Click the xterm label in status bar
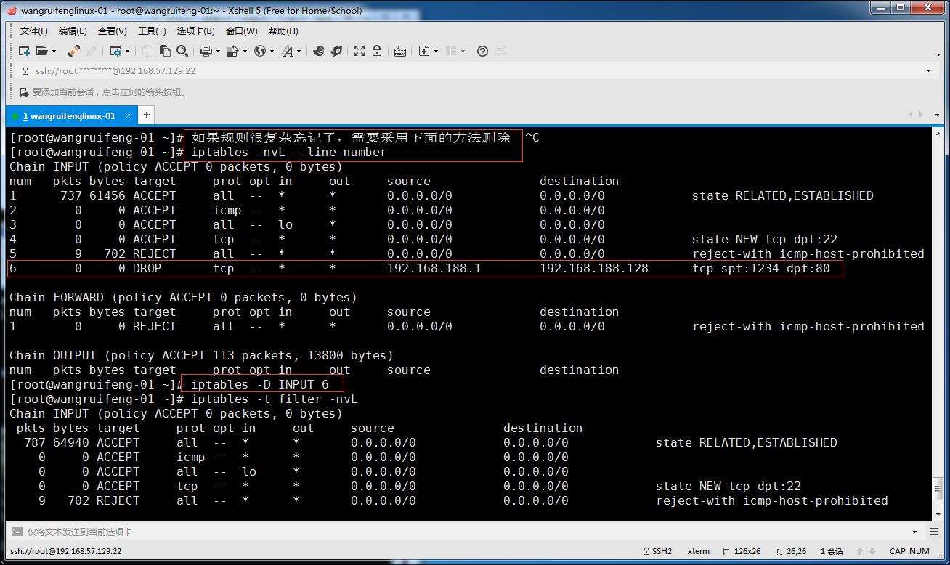The image size is (950, 565). coord(698,551)
